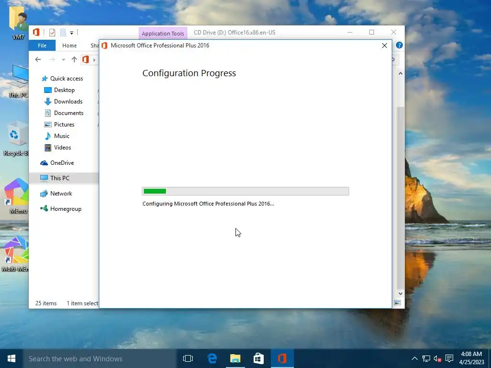Click the New folder quick access icon
Viewport: 491px width, 368px height.
point(63,33)
